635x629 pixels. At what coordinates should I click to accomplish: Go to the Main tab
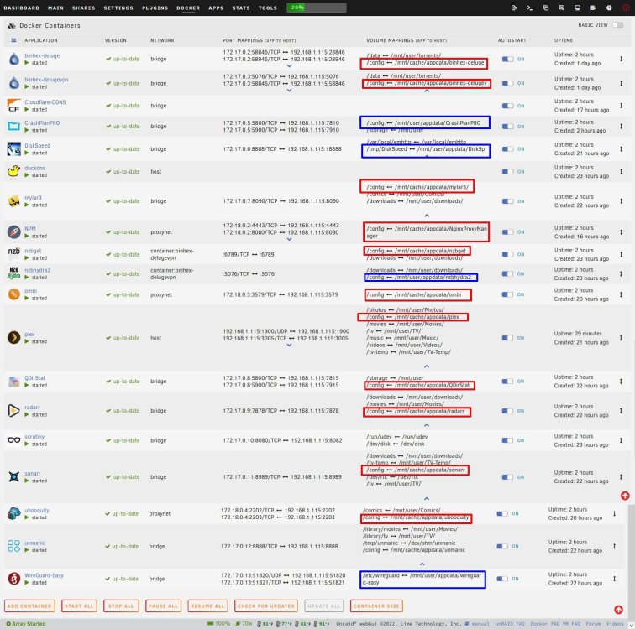coord(55,8)
